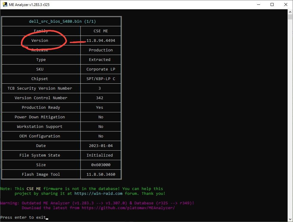The height and width of the screenshot is (222, 293).
Task: Click the File System State label
Action: click(40, 155)
